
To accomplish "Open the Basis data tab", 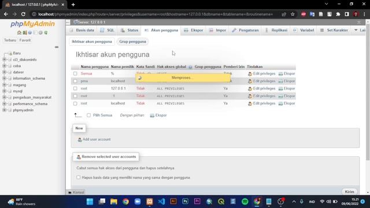I will [x=82, y=30].
